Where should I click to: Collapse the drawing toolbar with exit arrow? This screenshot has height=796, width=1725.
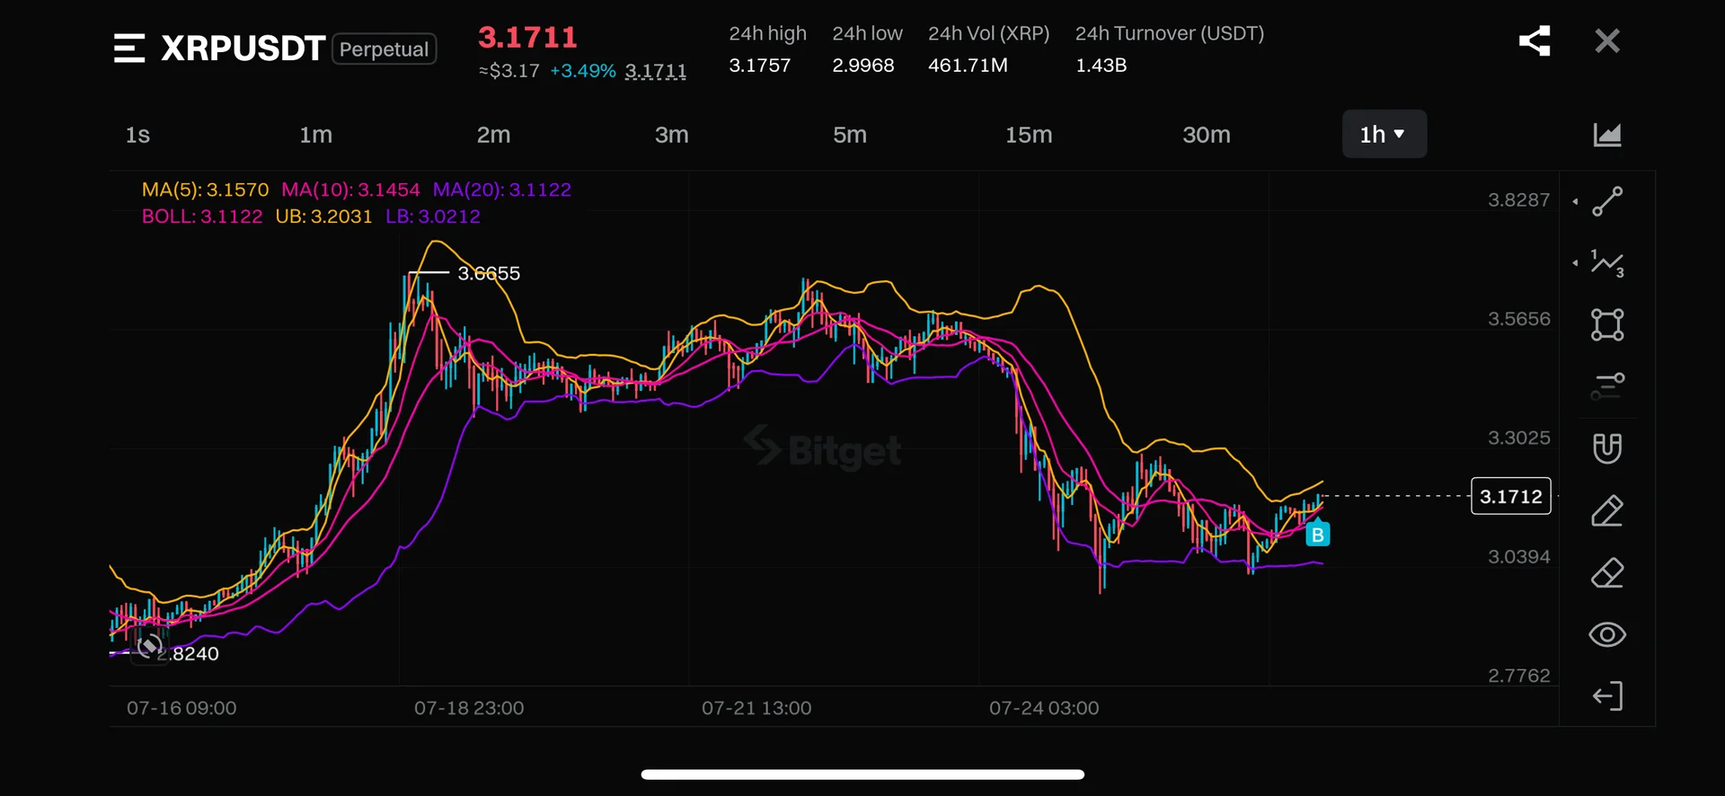(x=1607, y=696)
